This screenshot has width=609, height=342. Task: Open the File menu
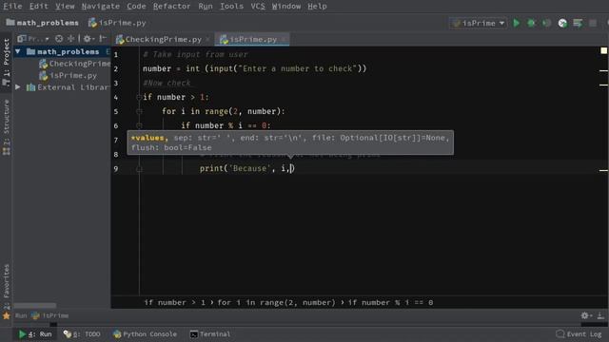(12, 7)
